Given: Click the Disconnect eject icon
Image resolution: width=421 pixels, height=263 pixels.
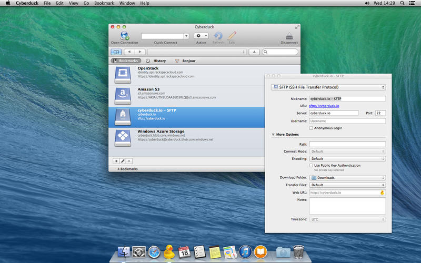Looking at the screenshot, I should [289, 36].
